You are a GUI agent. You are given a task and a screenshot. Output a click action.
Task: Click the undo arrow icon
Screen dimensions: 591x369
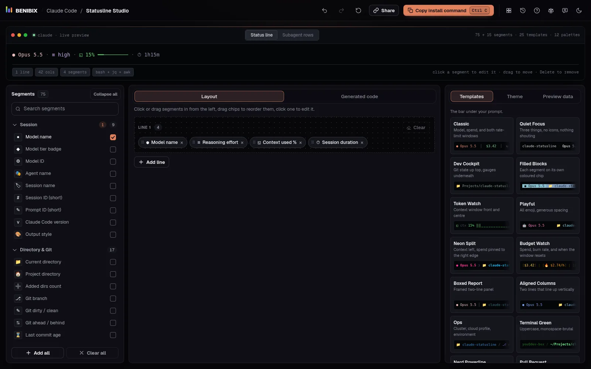click(x=324, y=11)
